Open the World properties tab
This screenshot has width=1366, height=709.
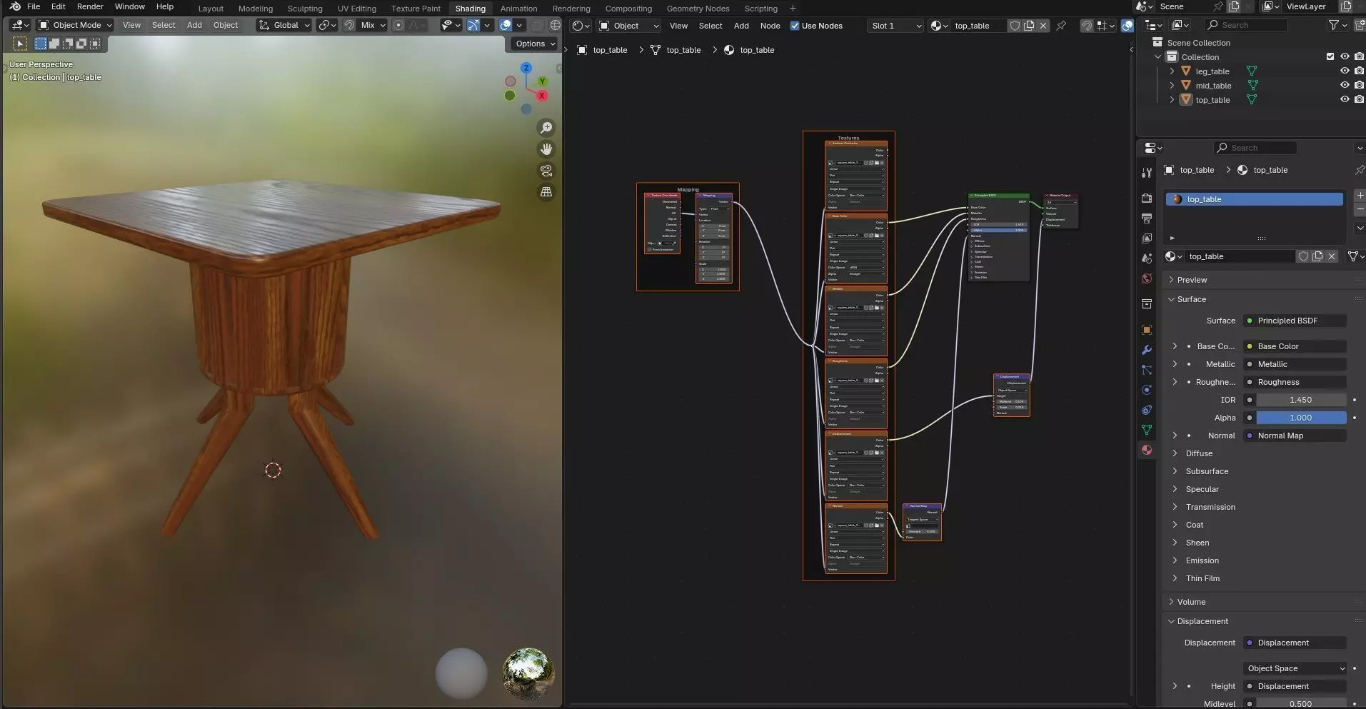click(x=1147, y=278)
